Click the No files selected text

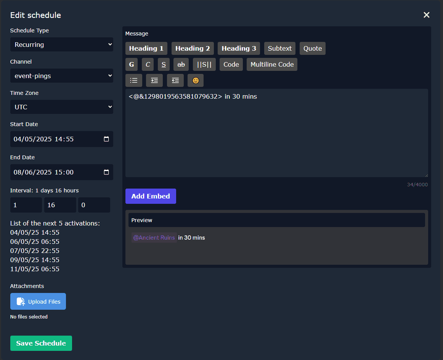[x=29, y=317]
